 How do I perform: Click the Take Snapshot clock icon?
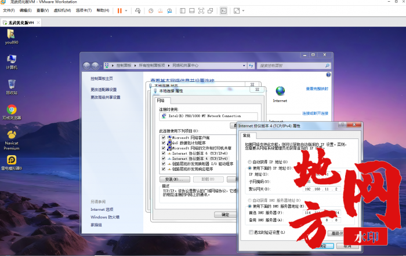[x=151, y=11]
